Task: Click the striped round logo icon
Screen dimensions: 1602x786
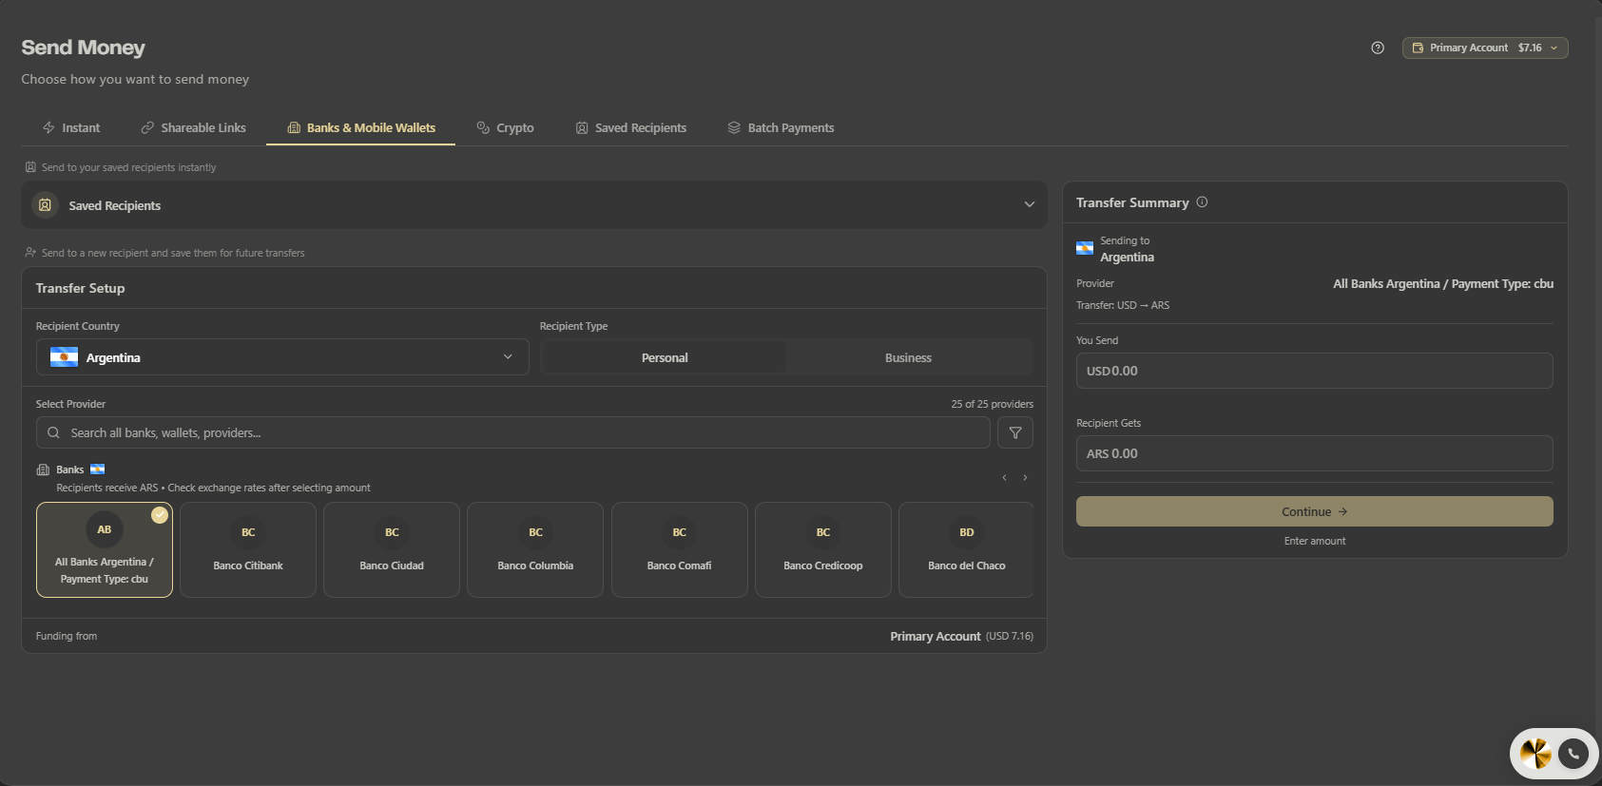Action: [x=1534, y=754]
